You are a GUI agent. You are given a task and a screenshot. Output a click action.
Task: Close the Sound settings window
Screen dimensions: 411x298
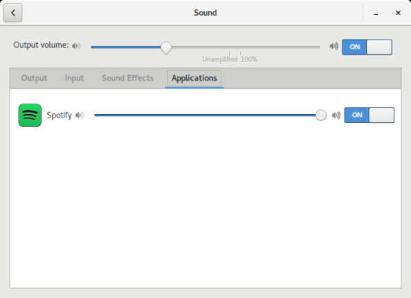(x=398, y=13)
